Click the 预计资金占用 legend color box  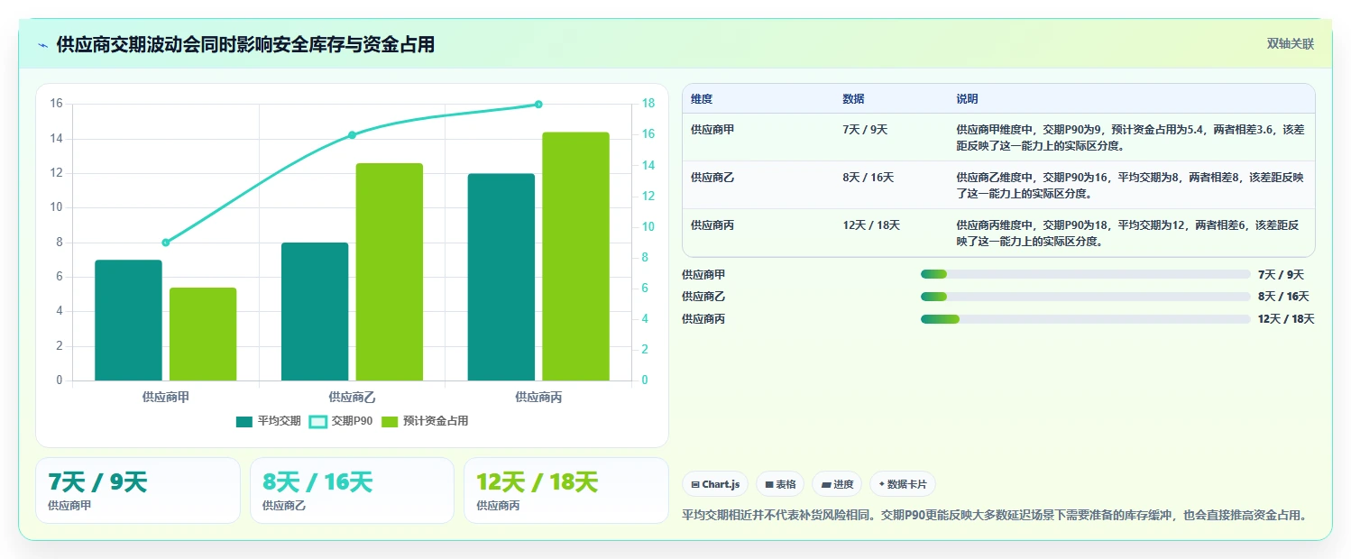coord(390,421)
